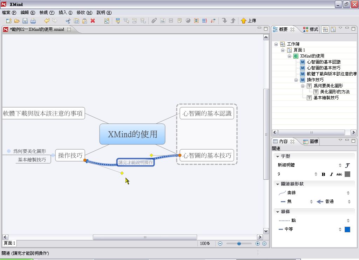Click the drill up arrow icon
359x260 pixels.
point(233,21)
